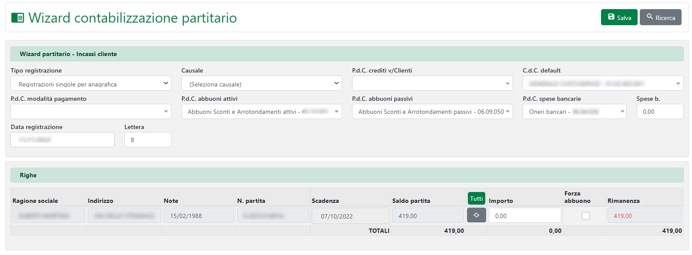This screenshot has width=692, height=255.
Task: Click the Lettera input field
Action: pos(148,140)
